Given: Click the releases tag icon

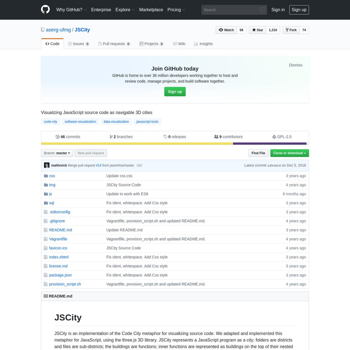Looking at the screenshot, I should [x=166, y=136].
